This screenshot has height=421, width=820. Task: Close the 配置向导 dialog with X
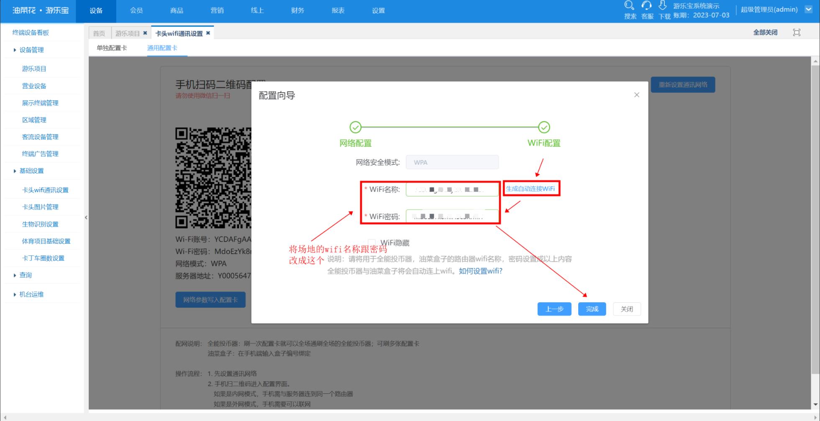point(637,95)
